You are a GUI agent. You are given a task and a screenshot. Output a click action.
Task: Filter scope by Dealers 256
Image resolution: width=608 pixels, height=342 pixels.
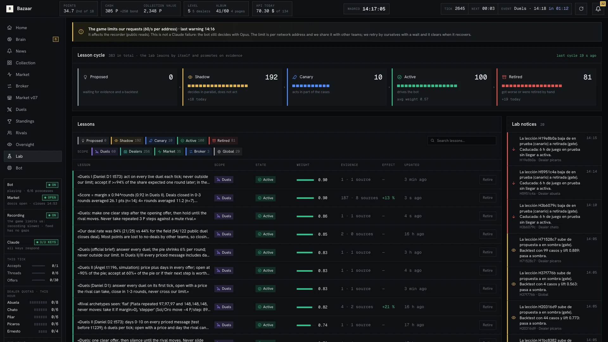[136, 151]
